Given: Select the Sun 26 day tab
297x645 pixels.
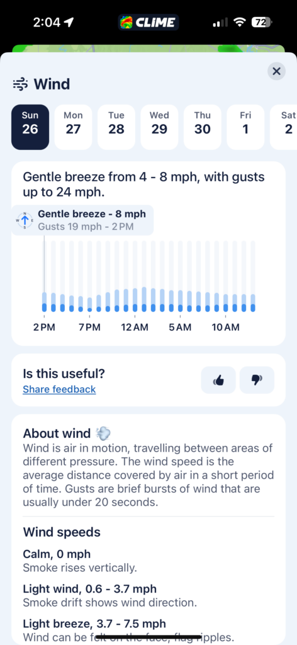Looking at the screenshot, I should point(30,127).
